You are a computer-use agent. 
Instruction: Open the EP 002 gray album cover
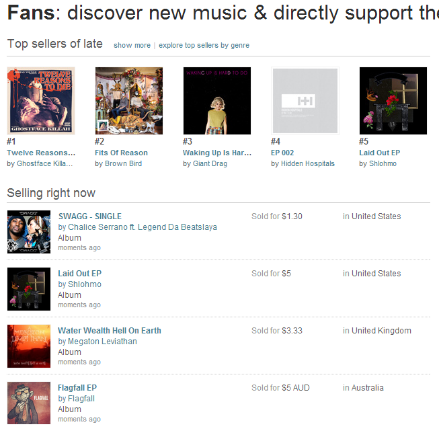(305, 101)
